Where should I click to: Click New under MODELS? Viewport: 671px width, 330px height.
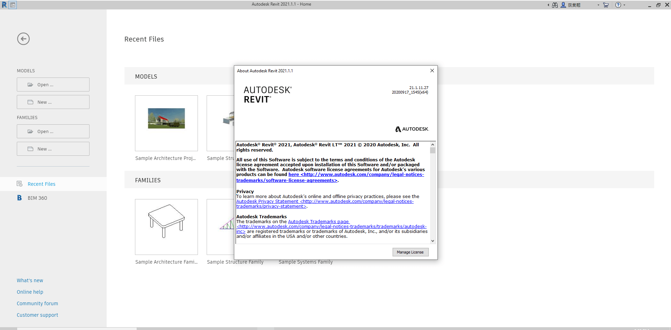pyautogui.click(x=53, y=102)
